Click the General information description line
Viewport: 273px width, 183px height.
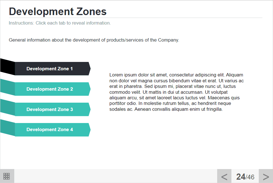(x=94, y=40)
